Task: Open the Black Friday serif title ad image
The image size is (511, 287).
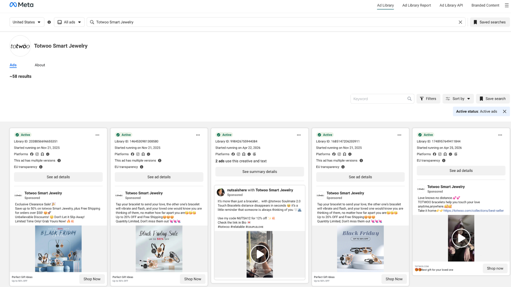Action: (360, 249)
